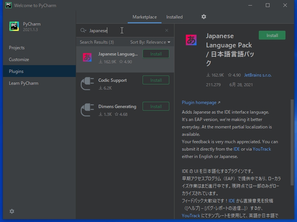Click the 6.2K downloads count
Image resolution: width=297 pixels, height=222 pixels.
[x=105, y=88]
